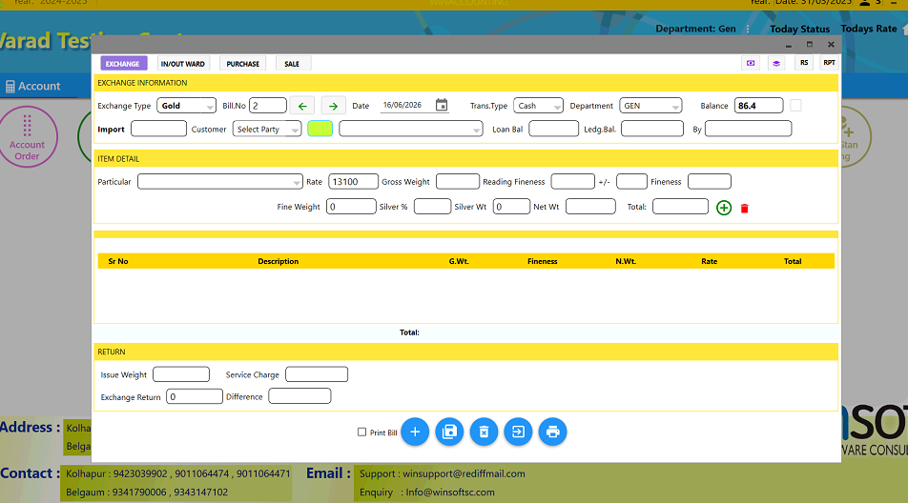Open the date calendar picker icon
The width and height of the screenshot is (908, 503).
[x=442, y=105]
